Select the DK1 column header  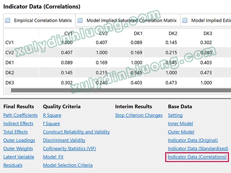138,34
